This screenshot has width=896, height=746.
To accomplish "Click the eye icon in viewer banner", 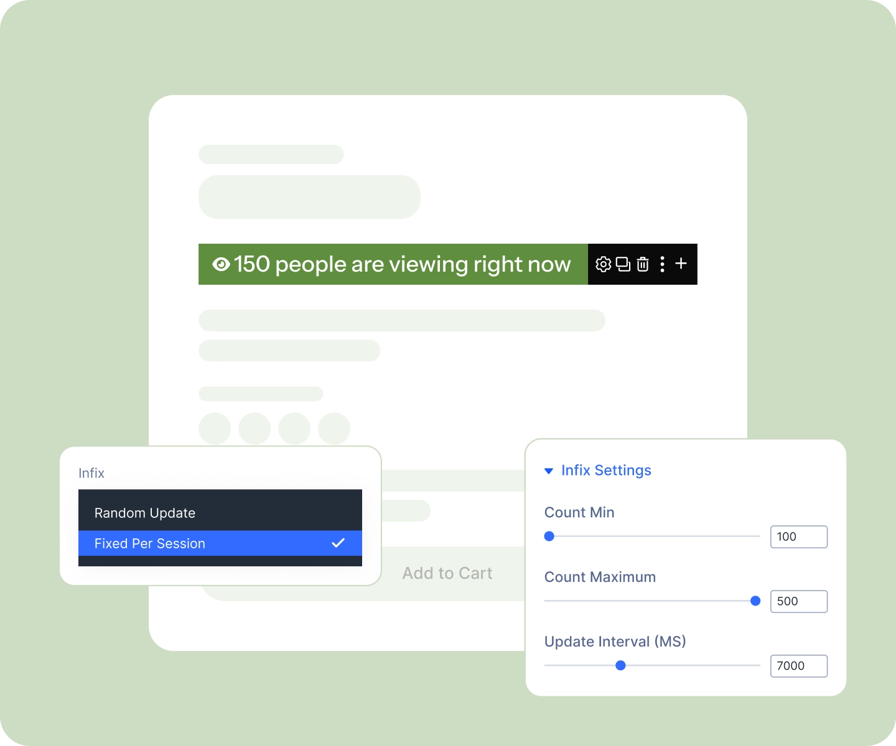I will [221, 264].
